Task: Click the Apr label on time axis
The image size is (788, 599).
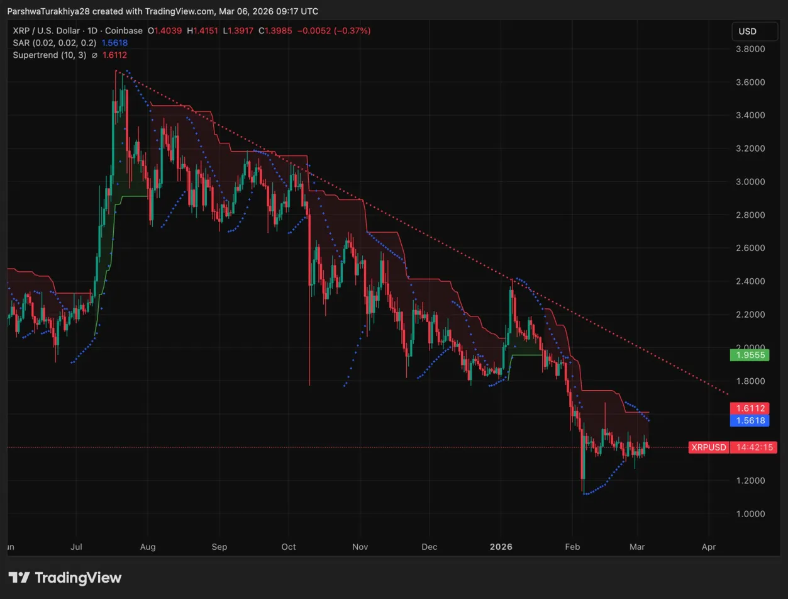Action: click(x=709, y=547)
